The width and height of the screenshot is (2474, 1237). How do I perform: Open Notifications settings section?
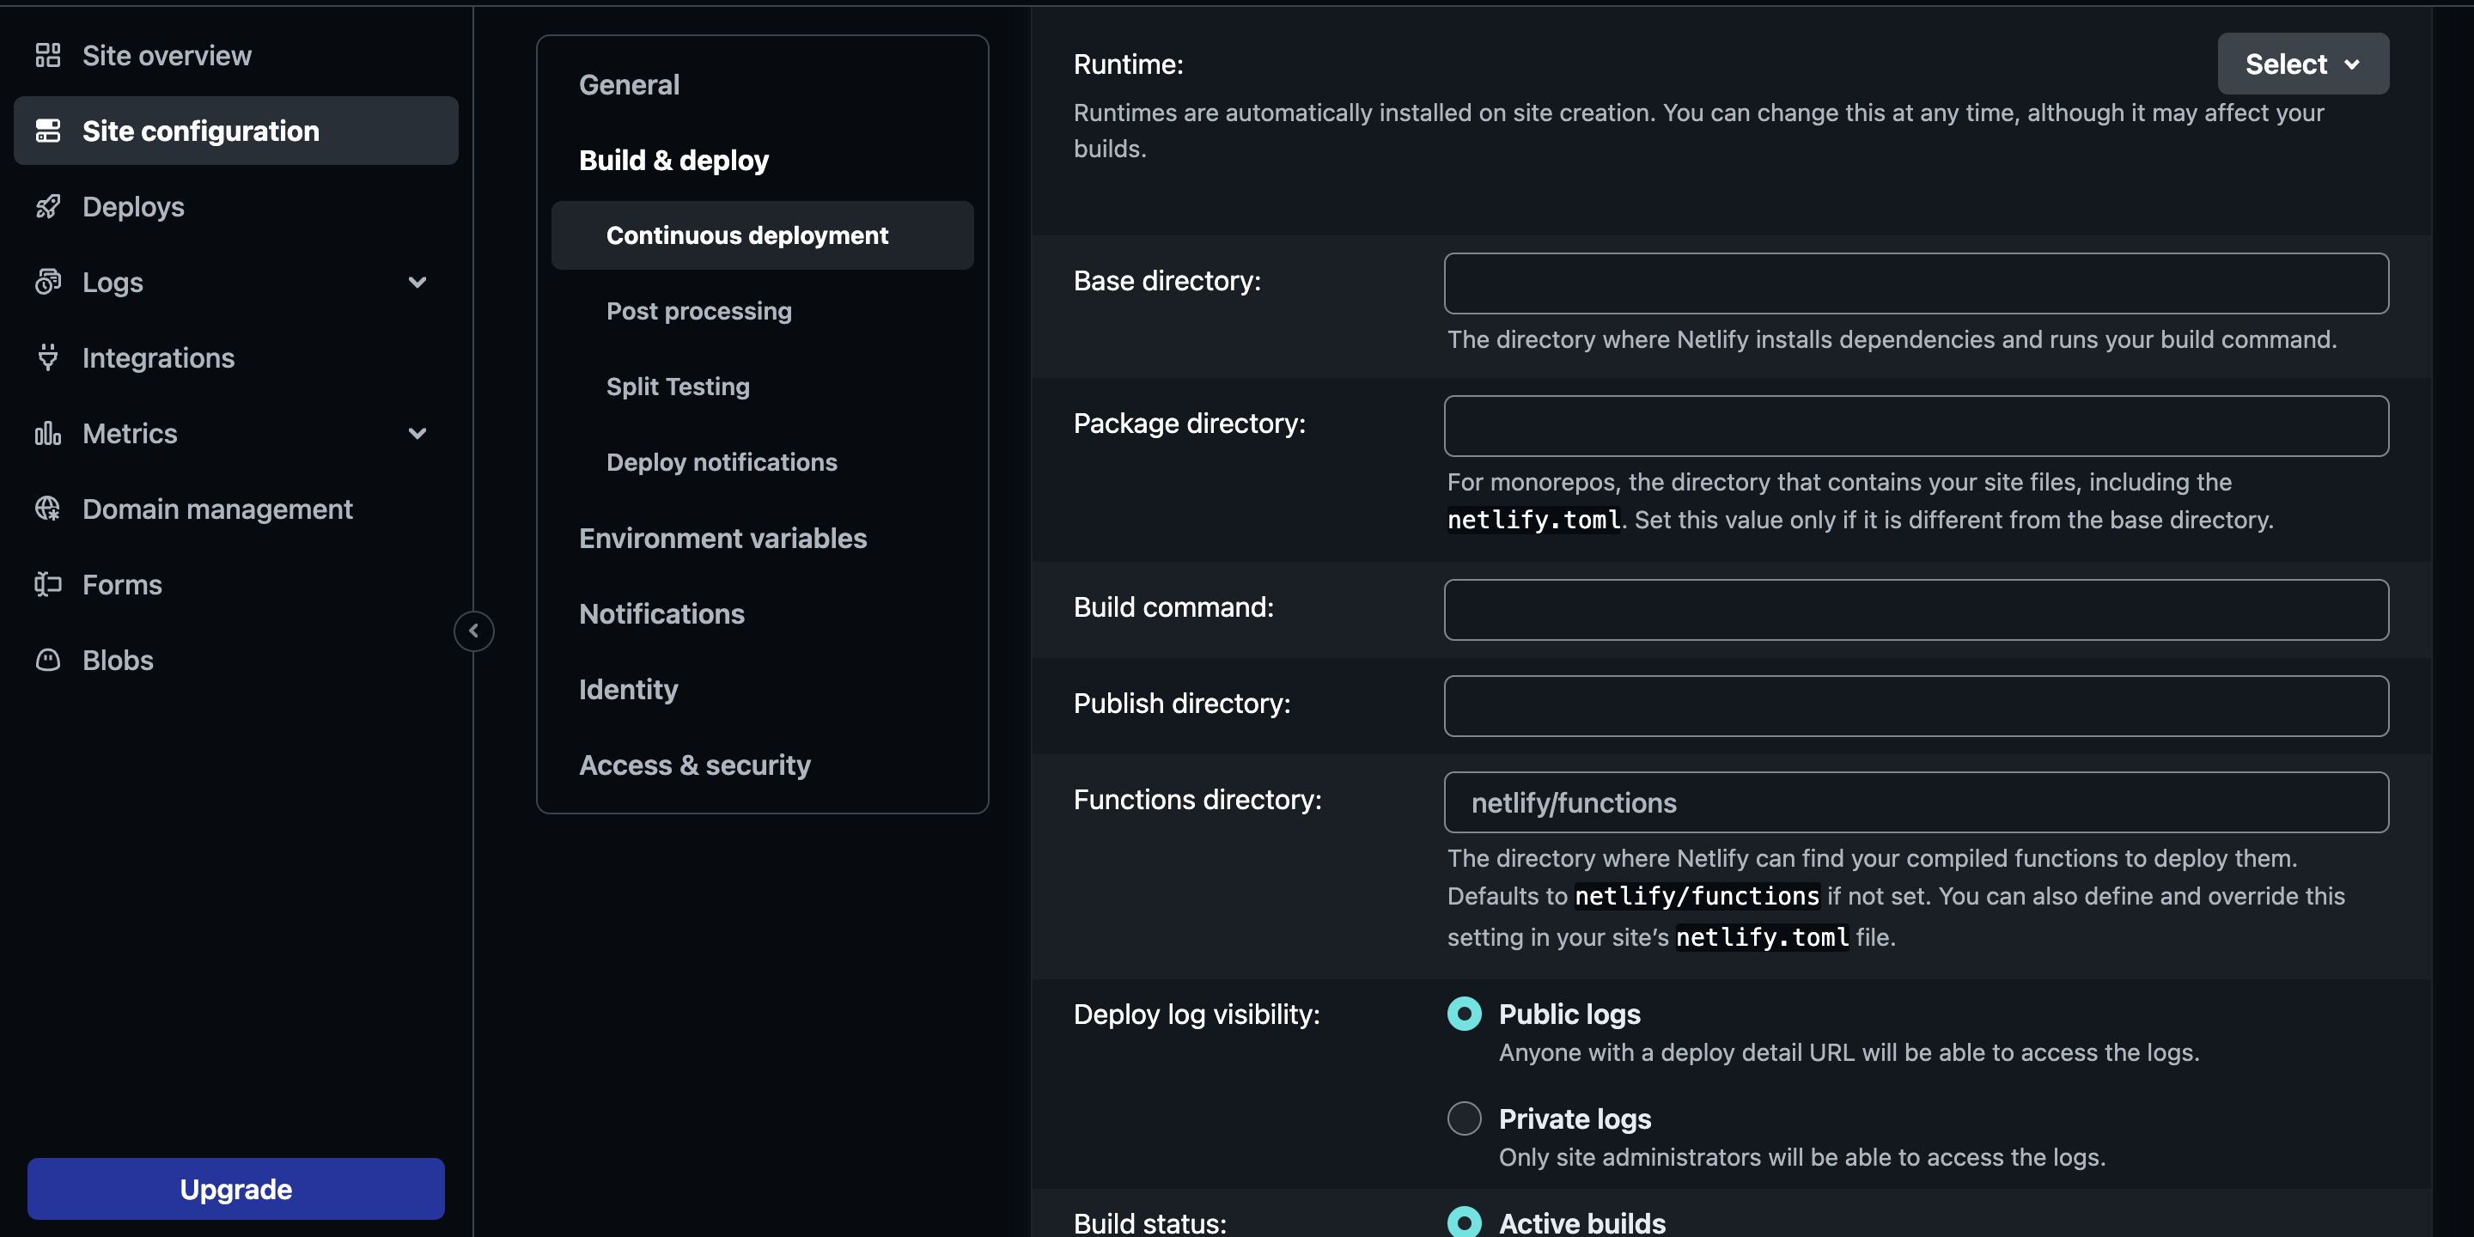coord(661,613)
